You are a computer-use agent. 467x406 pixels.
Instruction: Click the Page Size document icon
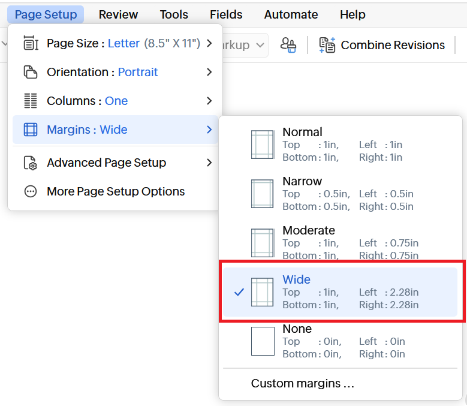30,43
